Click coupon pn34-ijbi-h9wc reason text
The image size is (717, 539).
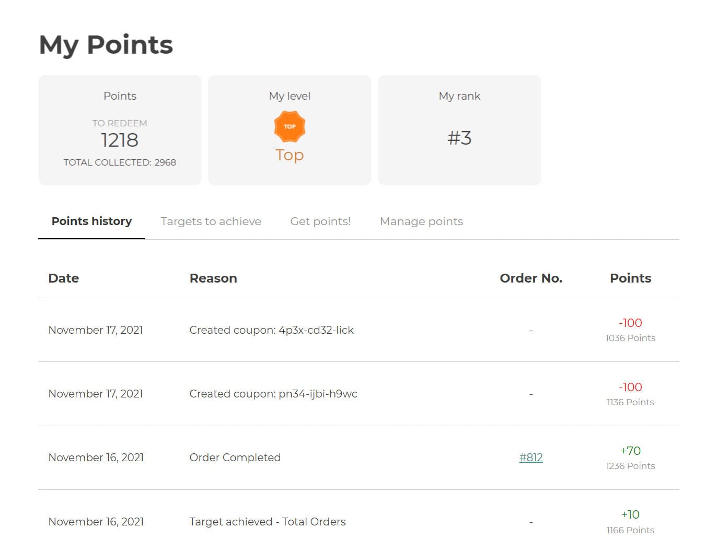tap(273, 394)
